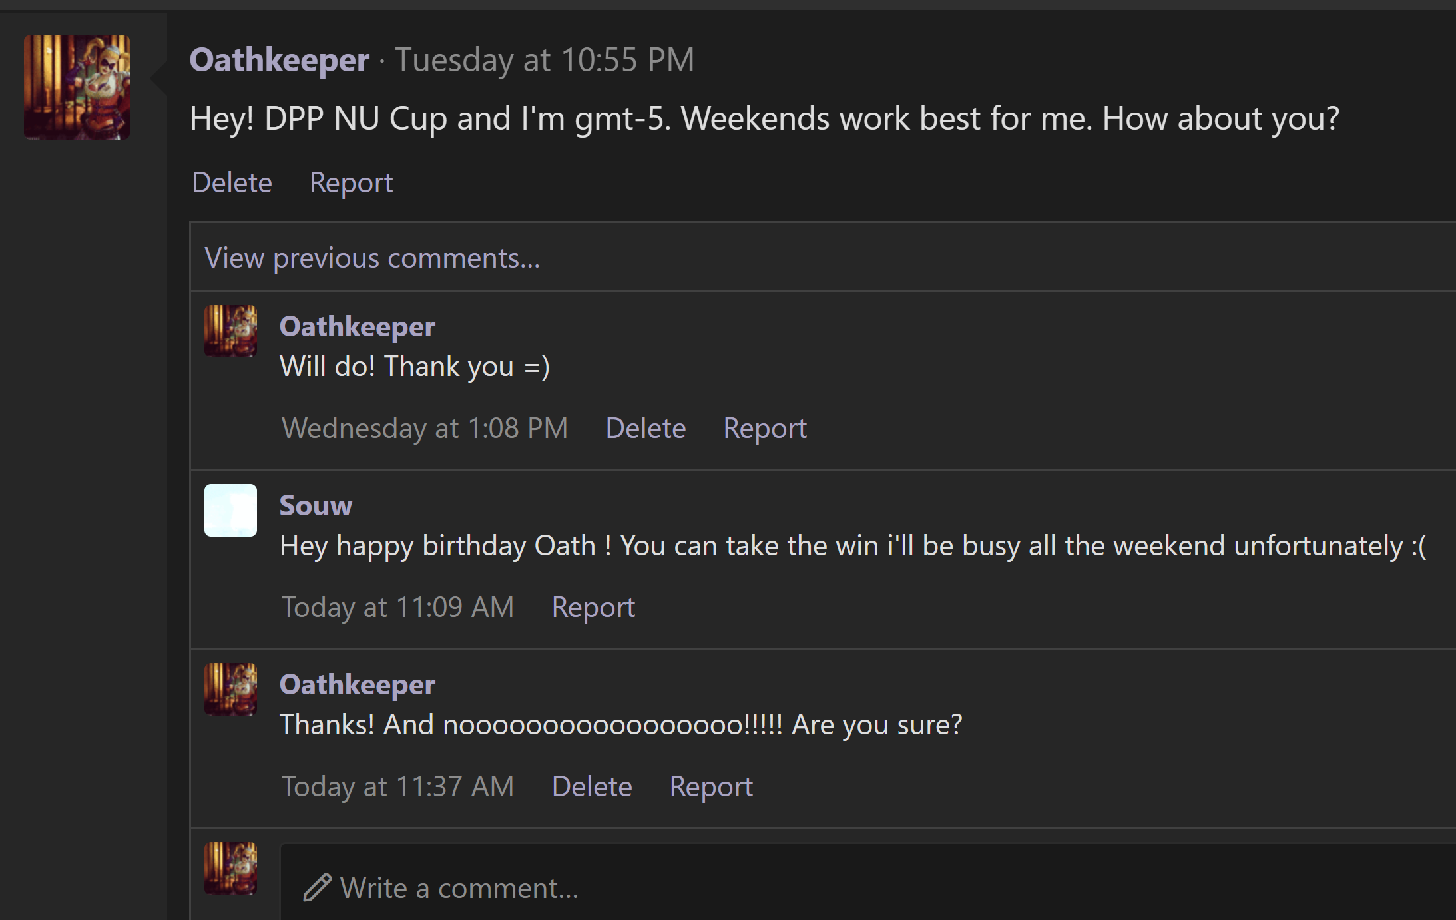
Task: Click avatar beside 'Are you sure?' comment
Action: tap(230, 689)
